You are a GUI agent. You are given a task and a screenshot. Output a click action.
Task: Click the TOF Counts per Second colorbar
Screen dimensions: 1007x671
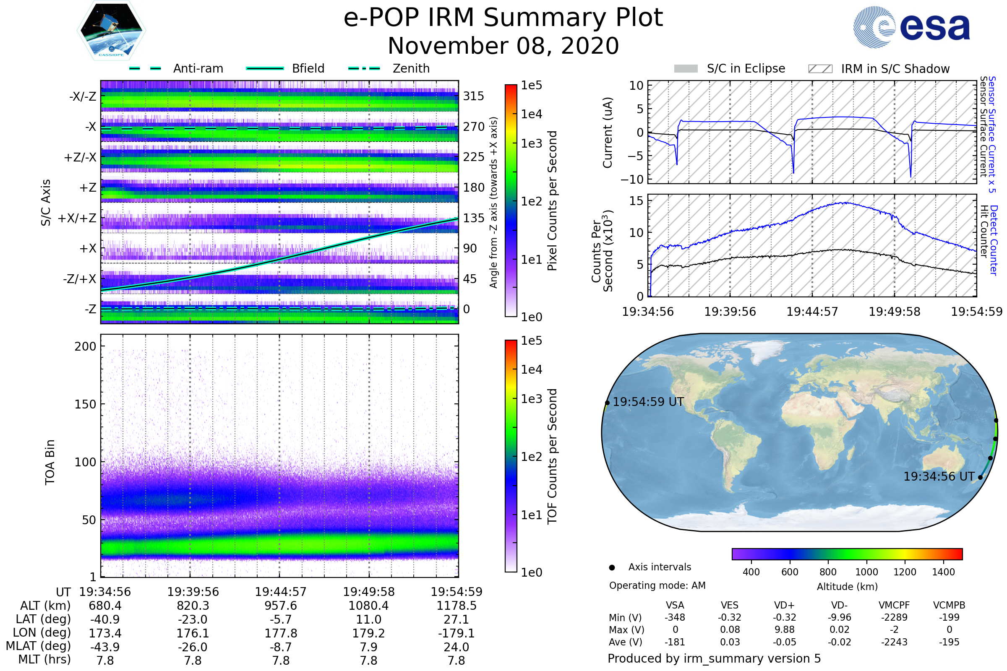[511, 456]
